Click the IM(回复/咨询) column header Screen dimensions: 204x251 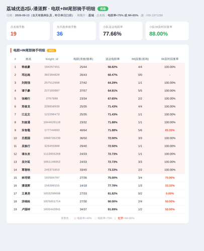point(140,59)
